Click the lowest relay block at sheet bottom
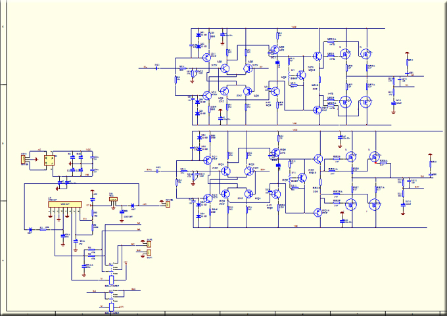447x316 pixels. pos(111,306)
